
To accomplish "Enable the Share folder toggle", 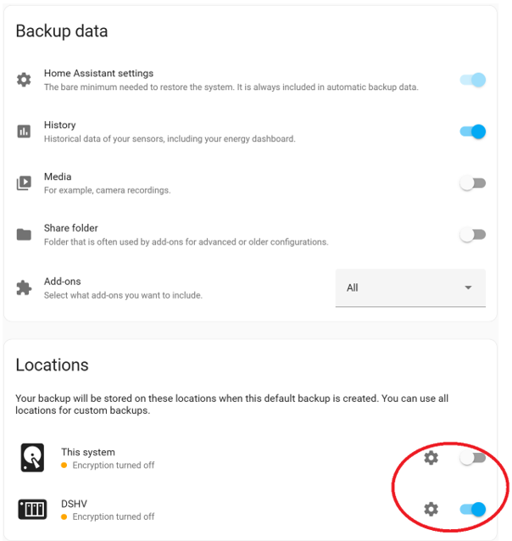I will pyautogui.click(x=473, y=235).
